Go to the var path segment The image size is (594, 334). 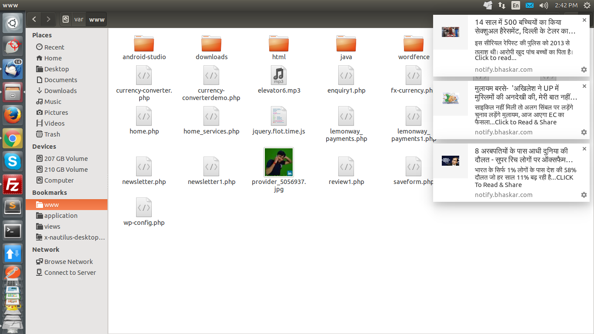(x=79, y=19)
